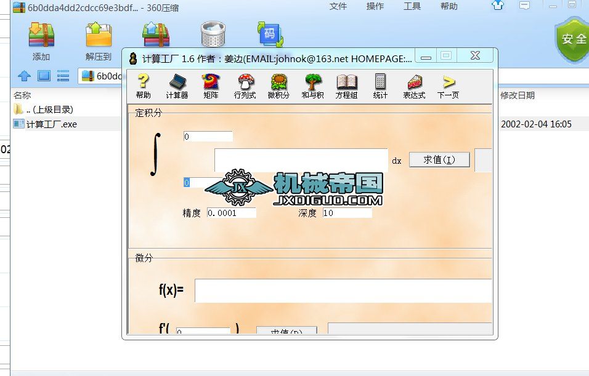Image resolution: width=589 pixels, height=376 pixels.
Task: Open the 表达式 expression tool
Action: click(x=414, y=86)
